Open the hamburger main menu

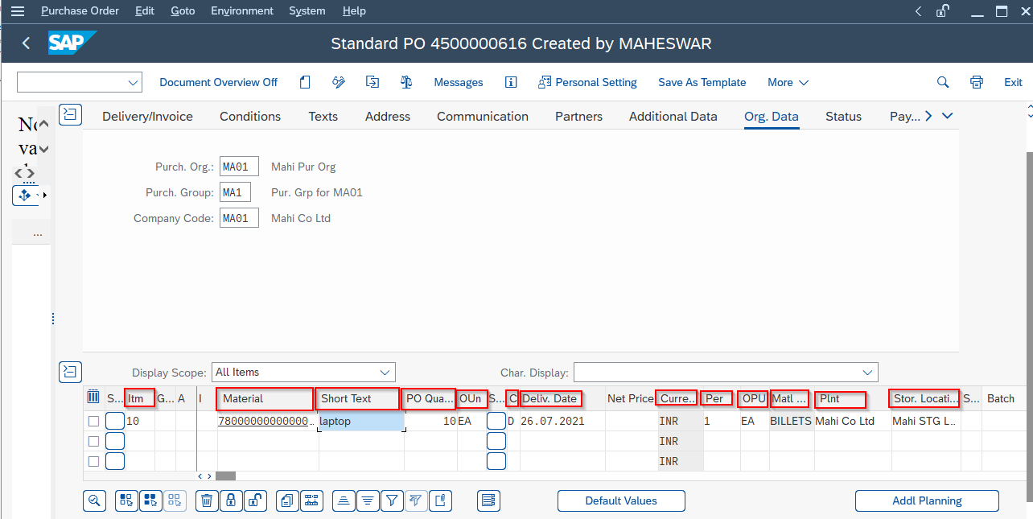(x=18, y=11)
